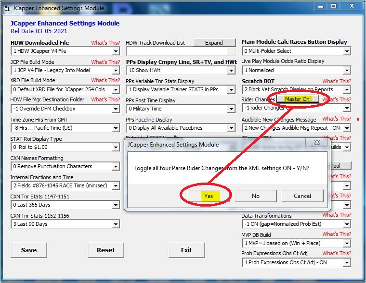The height and width of the screenshot is (283, 366).
Task: Expand the HDW Track Download List
Action: tap(214, 43)
